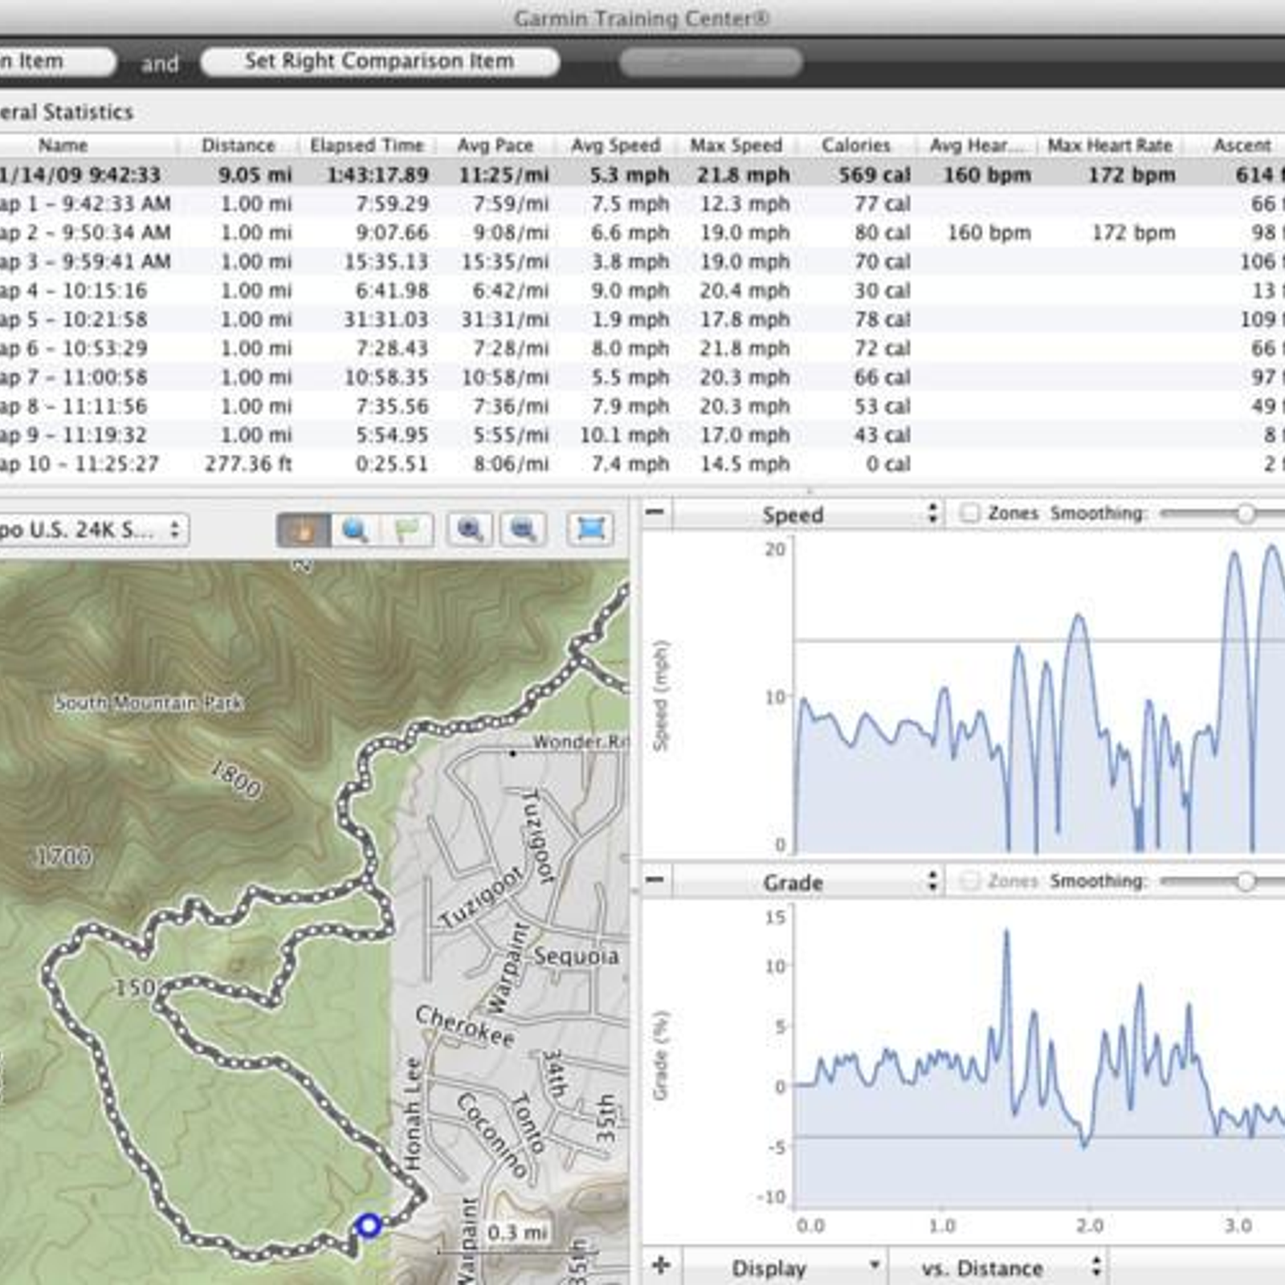1285x1285 pixels.
Task: Collapse the Speed graph with minus button
Action: pyautogui.click(x=655, y=512)
